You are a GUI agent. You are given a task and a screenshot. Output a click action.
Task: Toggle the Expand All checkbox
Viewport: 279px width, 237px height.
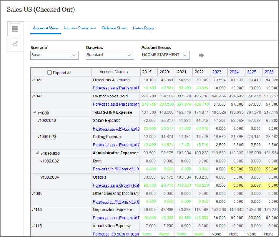(50, 73)
